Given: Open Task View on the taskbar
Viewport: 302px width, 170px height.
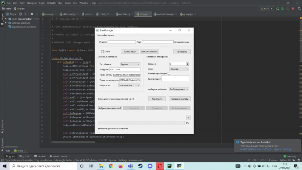Looking at the screenshot, I should (x=91, y=166).
